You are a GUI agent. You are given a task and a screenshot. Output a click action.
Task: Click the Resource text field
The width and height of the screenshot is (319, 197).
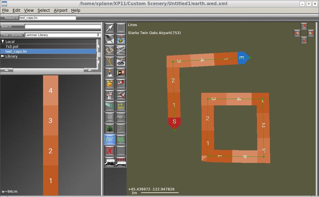coord(47,18)
